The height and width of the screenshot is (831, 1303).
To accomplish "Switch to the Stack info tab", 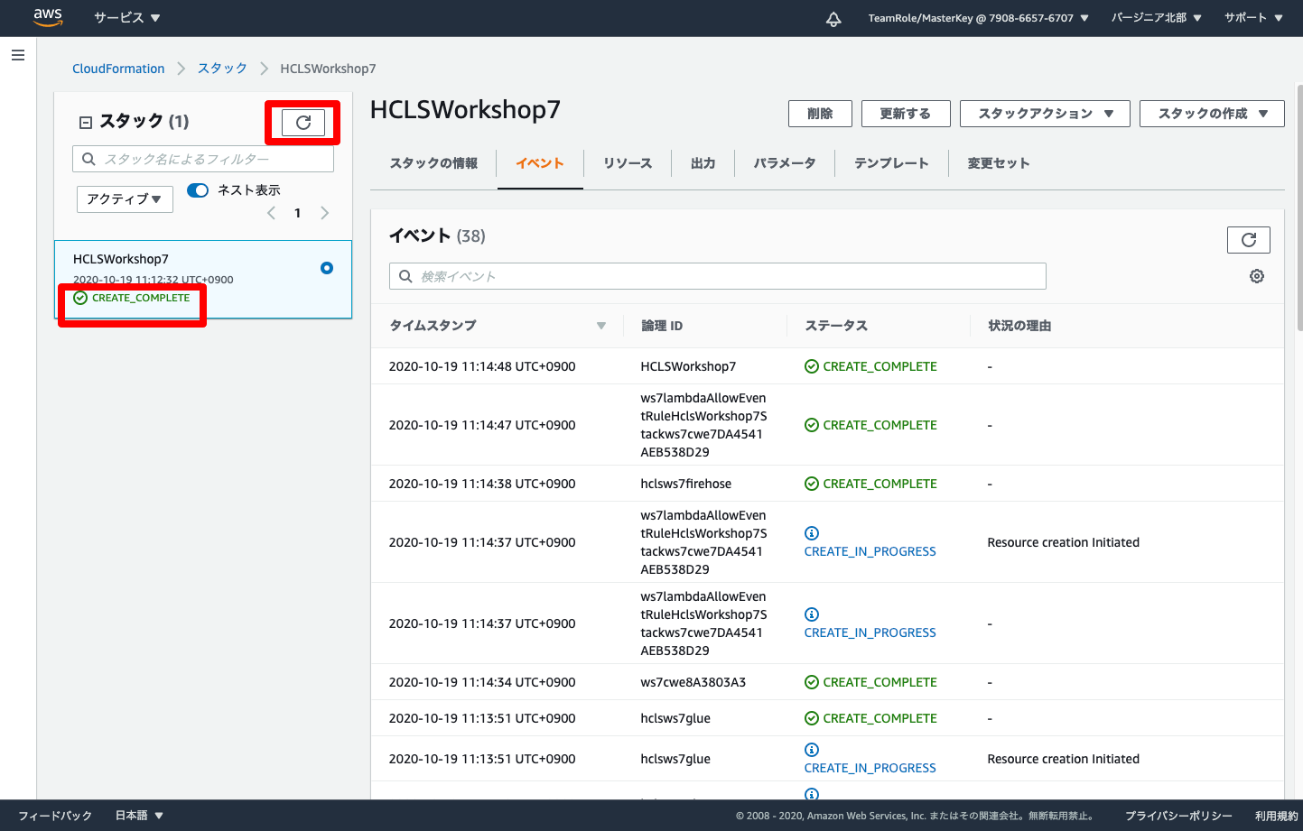I will tap(433, 163).
